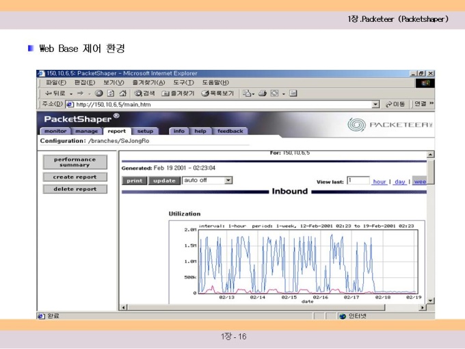Open the 즐겨찾기(A) Favorites menu
The image size is (465, 349).
click(148, 83)
